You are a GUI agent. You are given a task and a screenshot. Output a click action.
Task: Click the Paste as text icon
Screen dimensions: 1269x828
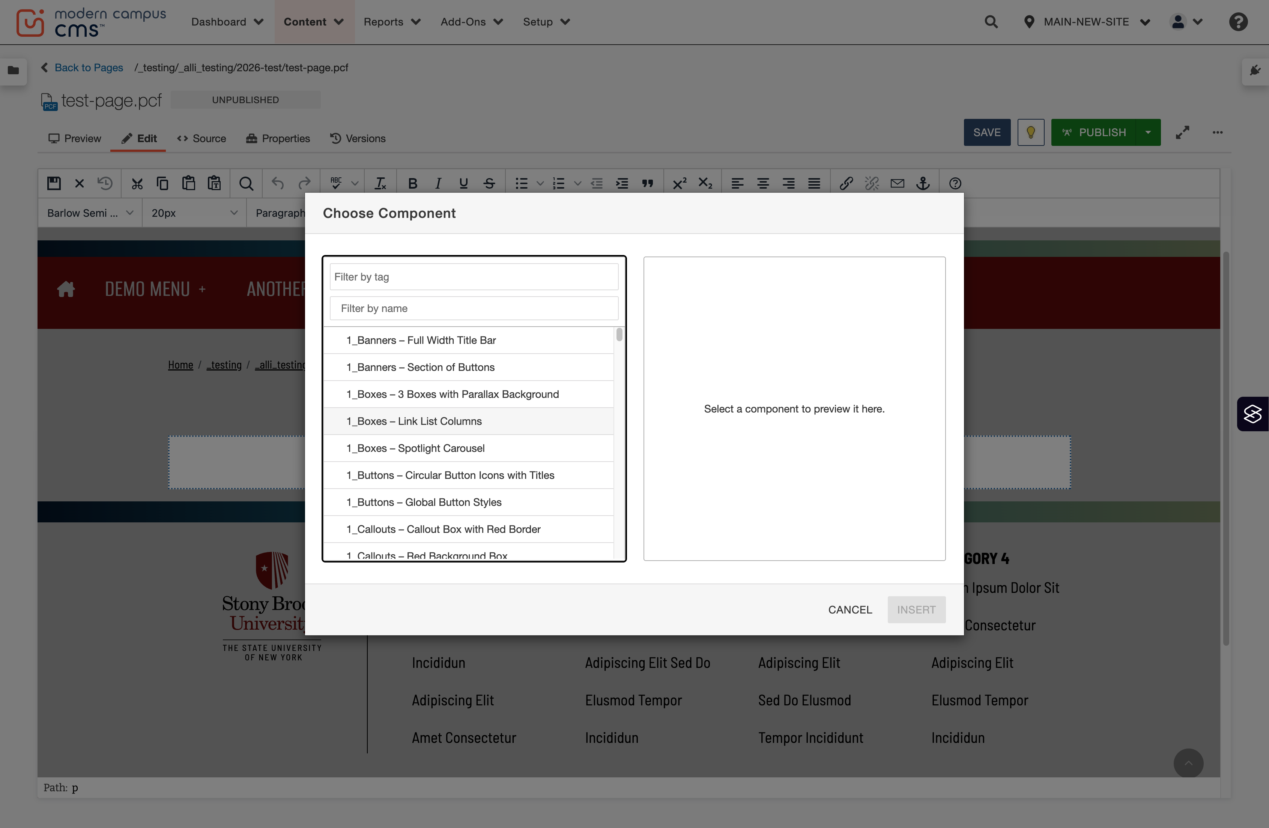pos(214,183)
